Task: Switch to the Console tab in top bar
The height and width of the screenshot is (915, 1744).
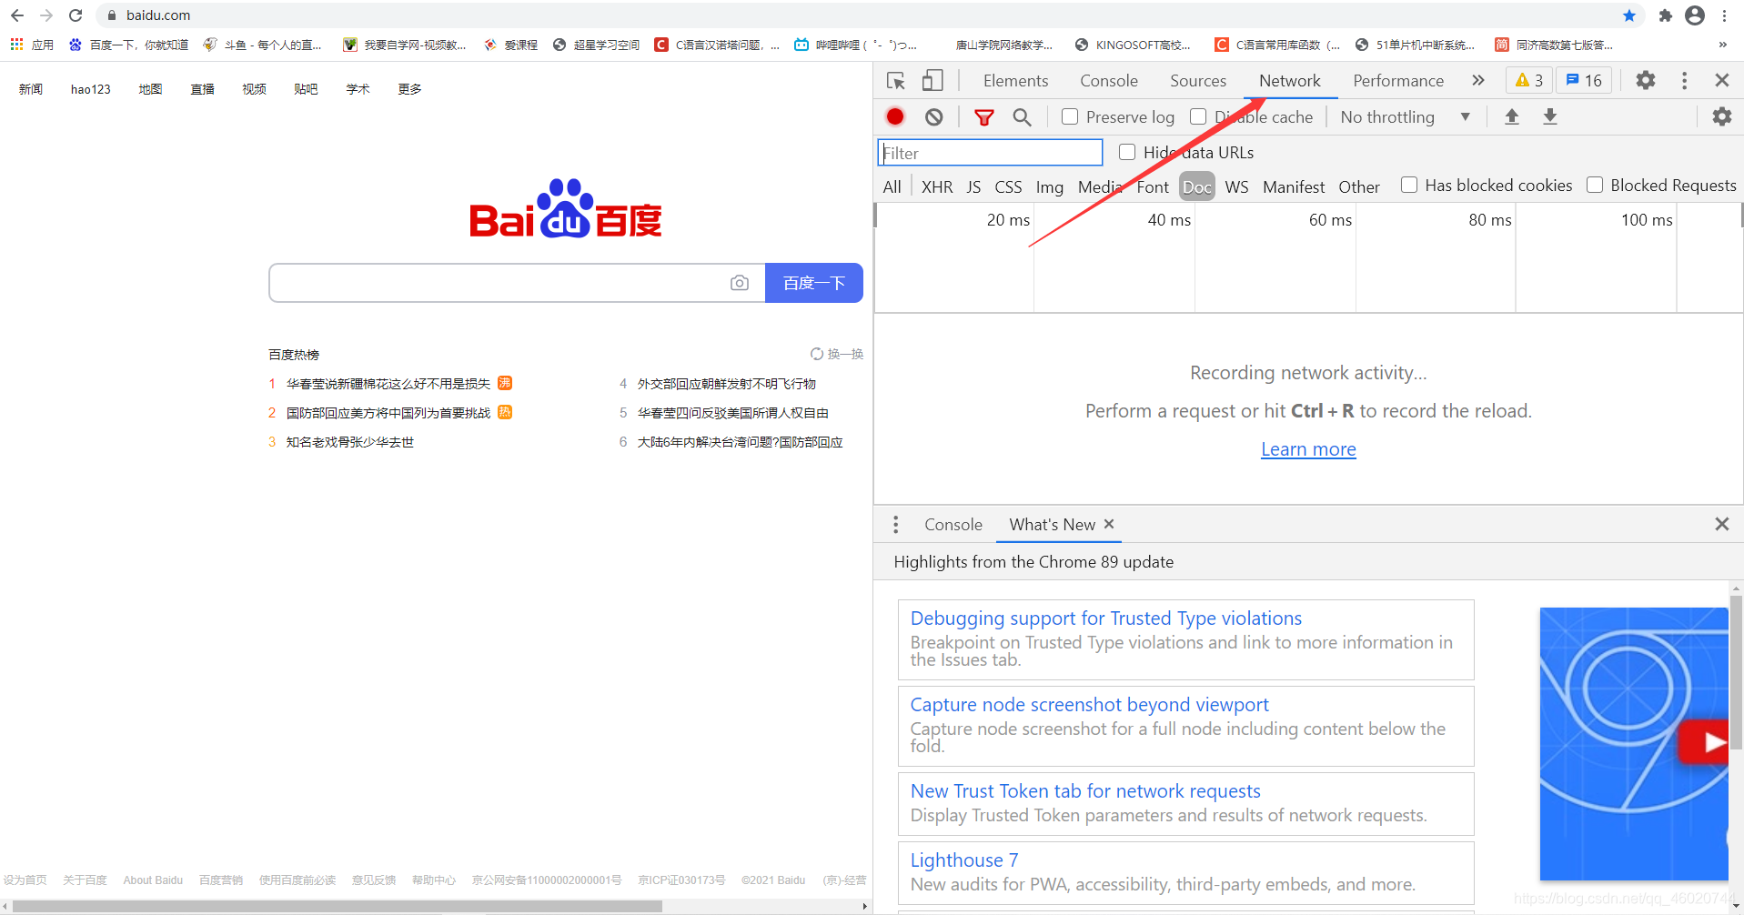Action: [1109, 80]
